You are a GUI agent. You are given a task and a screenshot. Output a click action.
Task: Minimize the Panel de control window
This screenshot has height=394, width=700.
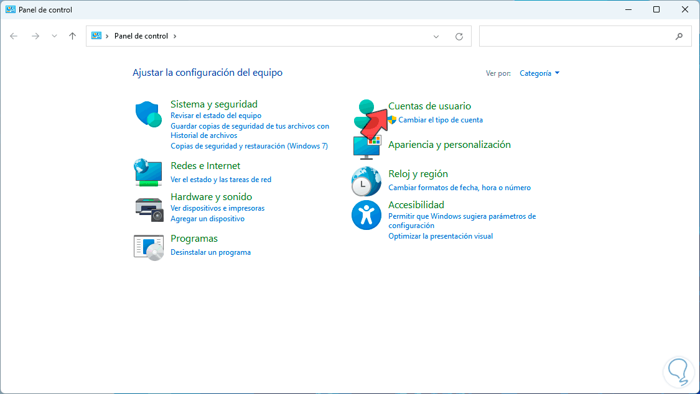pos(628,9)
